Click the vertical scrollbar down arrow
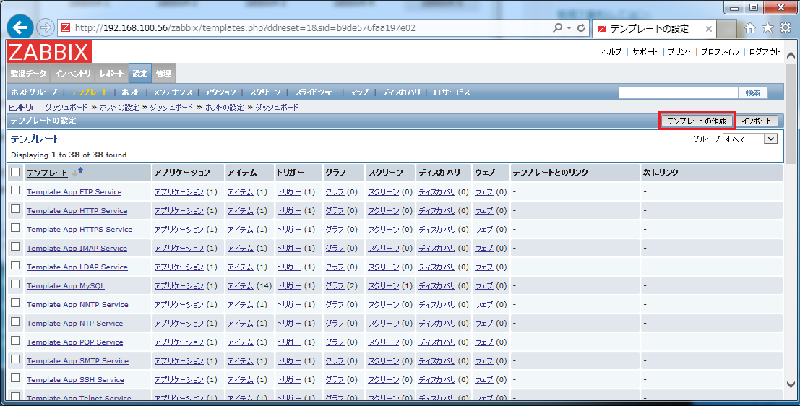The height and width of the screenshot is (406, 800). pos(792,385)
